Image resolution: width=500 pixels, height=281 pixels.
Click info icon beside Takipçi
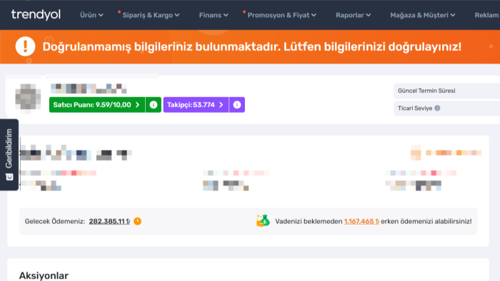pos(237,105)
